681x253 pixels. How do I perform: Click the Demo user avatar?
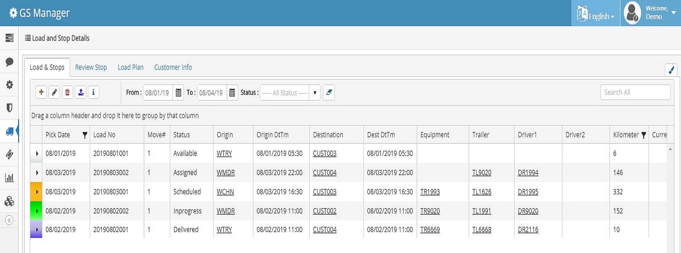633,13
